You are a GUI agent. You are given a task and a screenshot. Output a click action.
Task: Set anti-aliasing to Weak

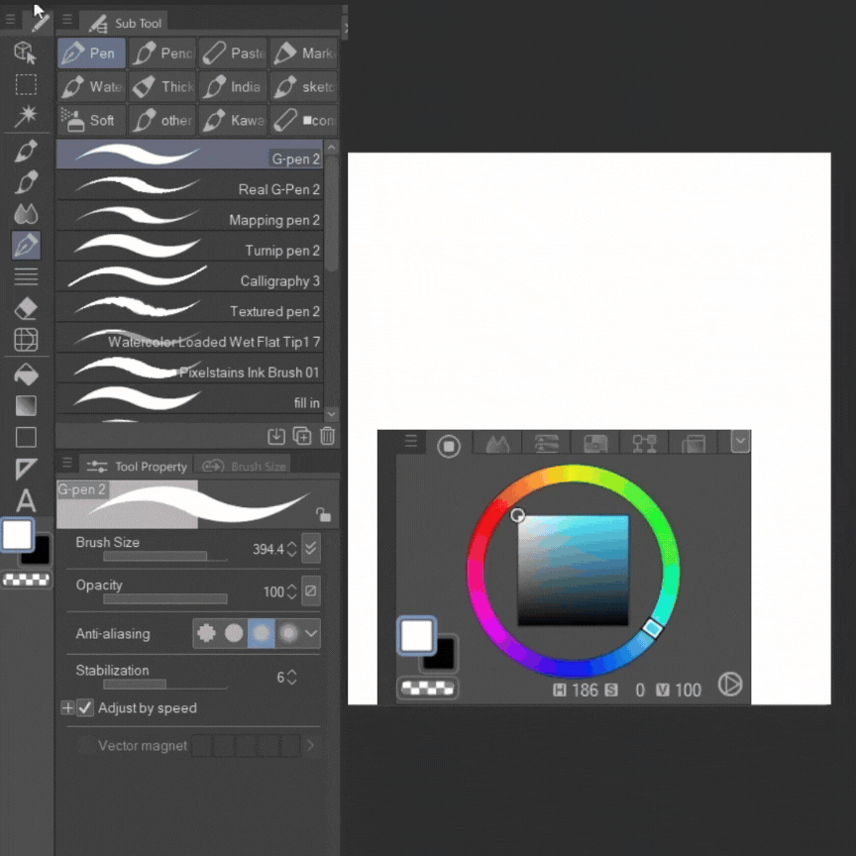pyautogui.click(x=234, y=633)
